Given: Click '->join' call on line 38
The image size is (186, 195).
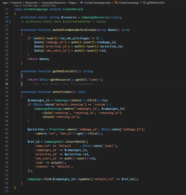Looking at the screenshot, I should 46,113.
